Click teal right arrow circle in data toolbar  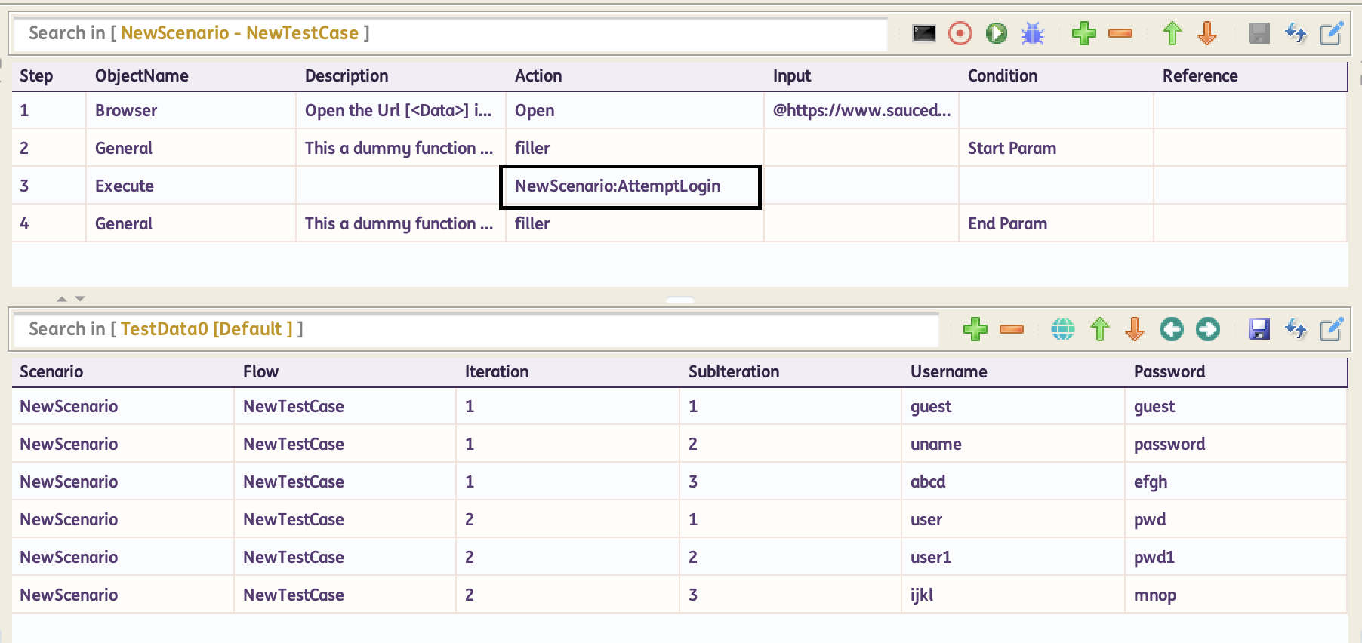click(x=1208, y=329)
